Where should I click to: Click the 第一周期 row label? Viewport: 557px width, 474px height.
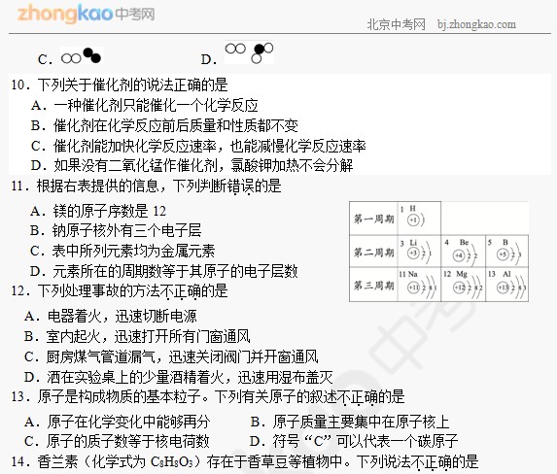tap(373, 219)
